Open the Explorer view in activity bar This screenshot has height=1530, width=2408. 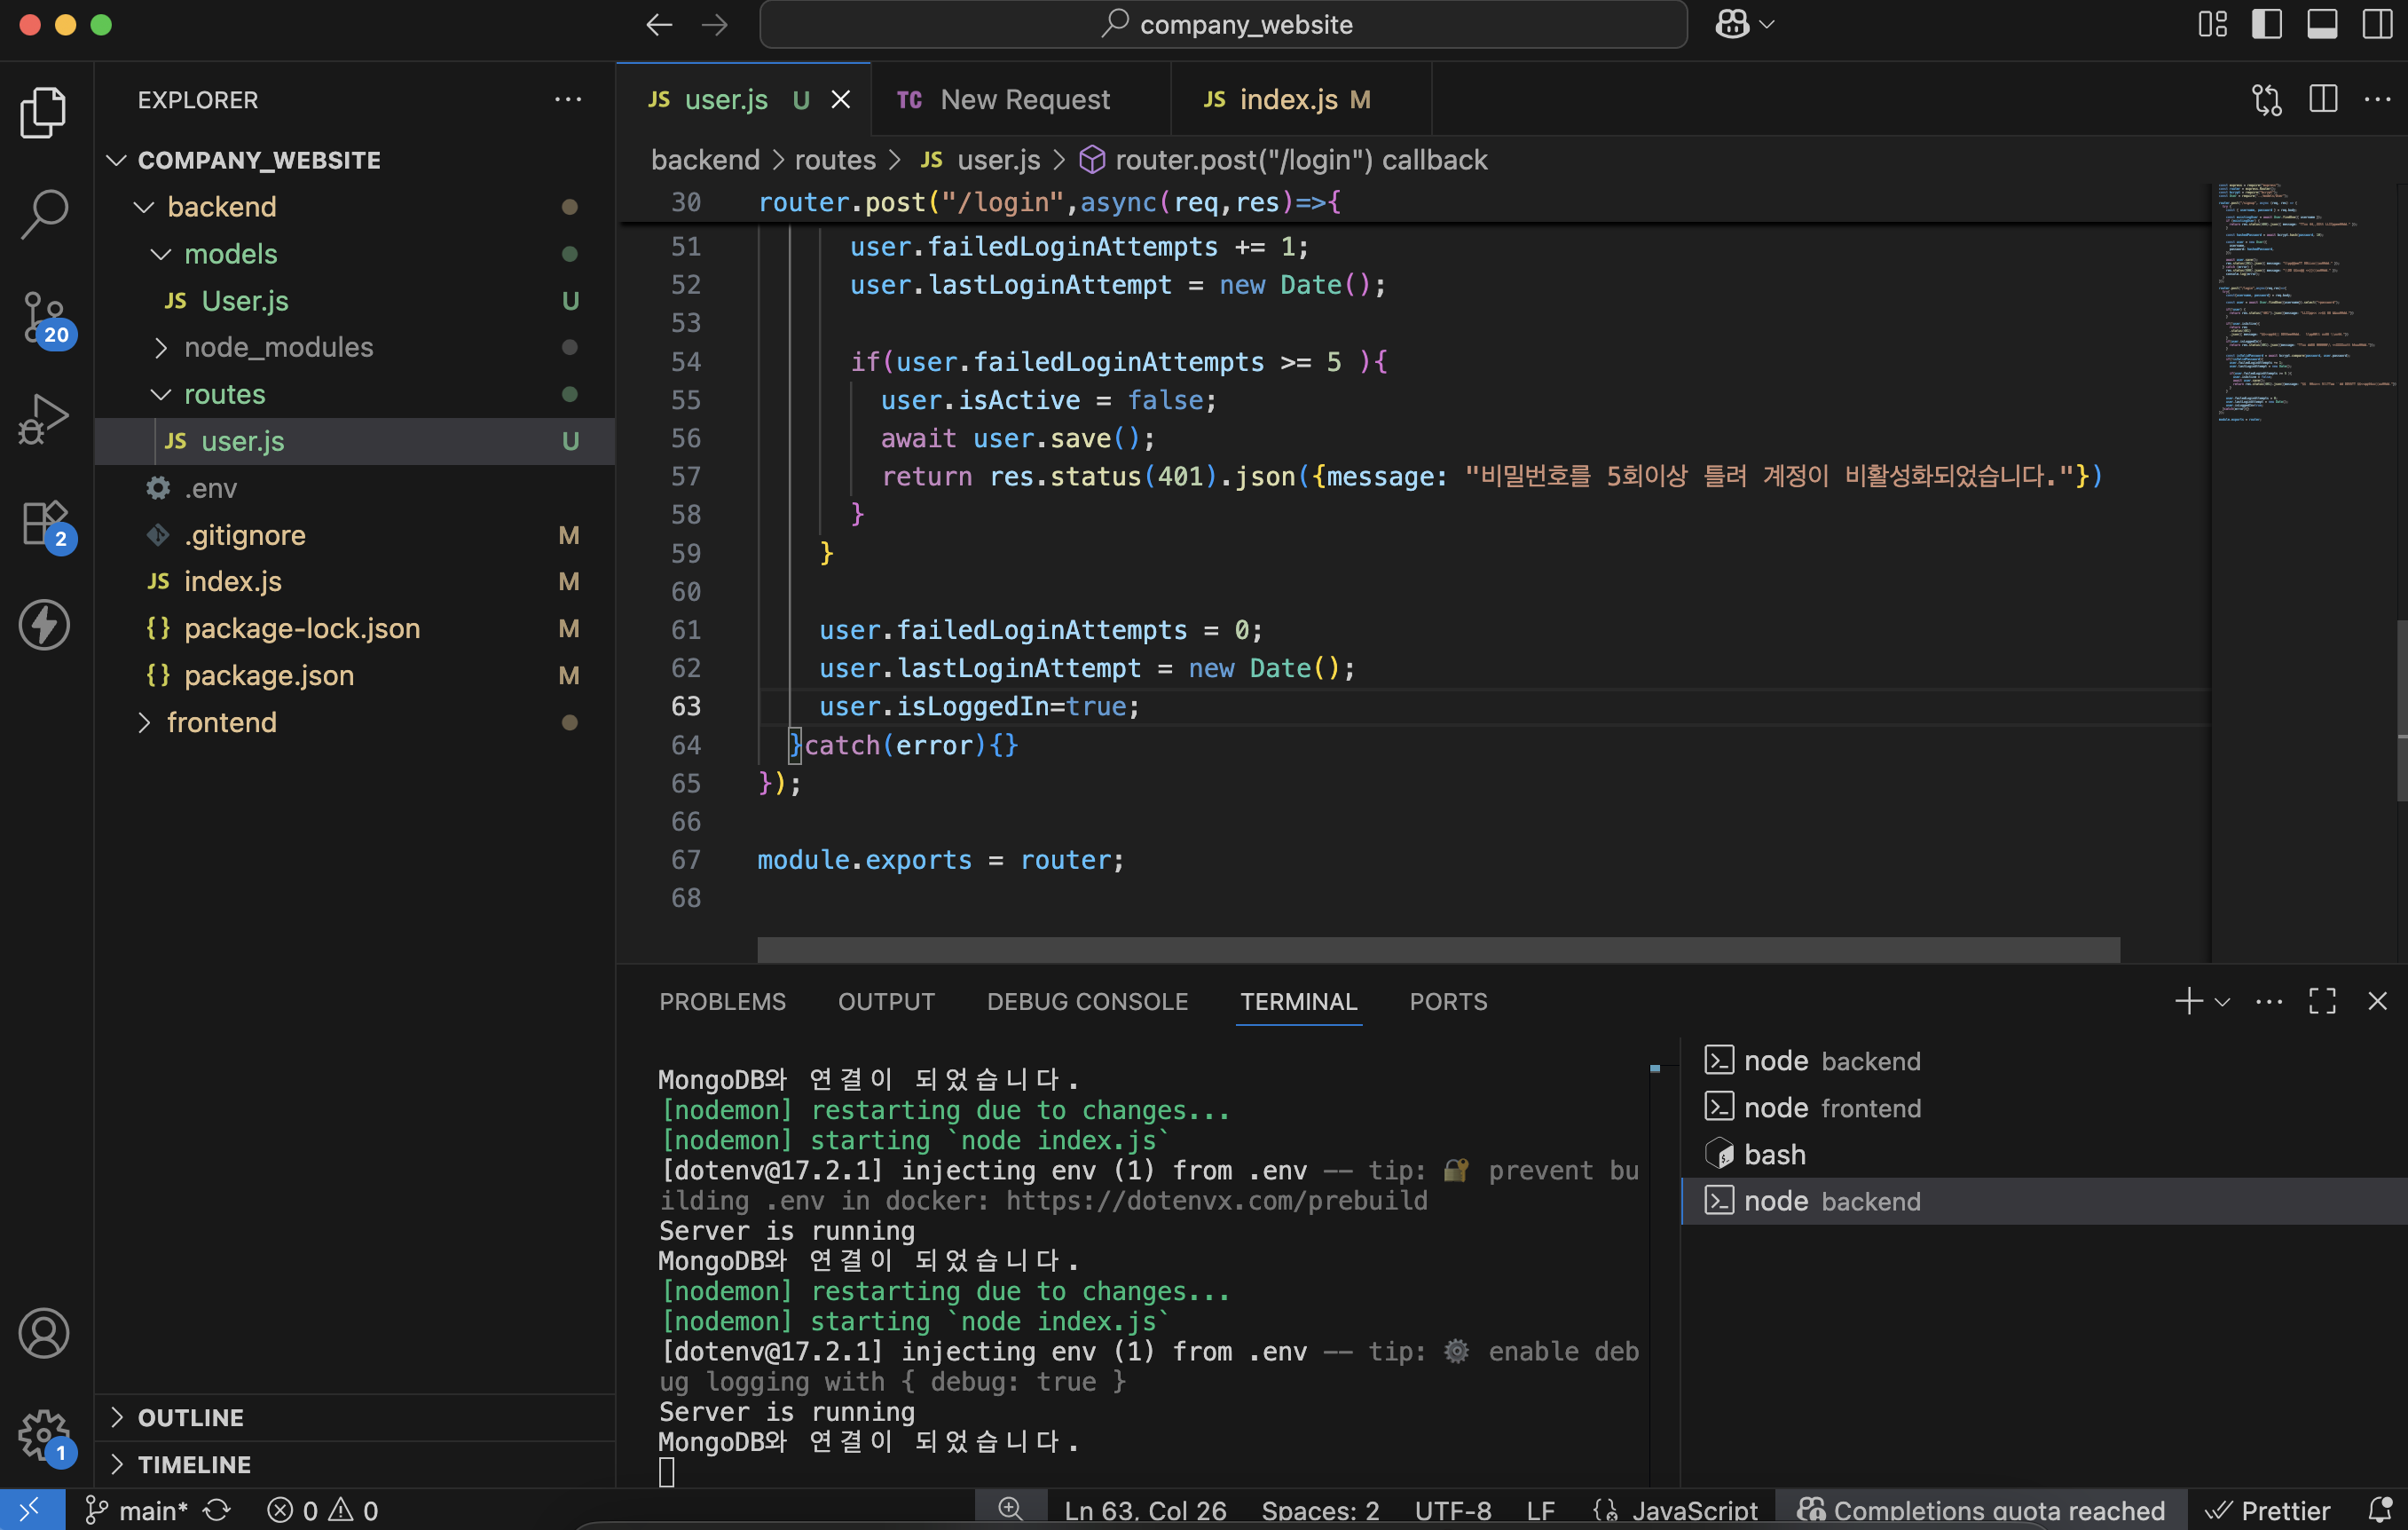point(44,112)
